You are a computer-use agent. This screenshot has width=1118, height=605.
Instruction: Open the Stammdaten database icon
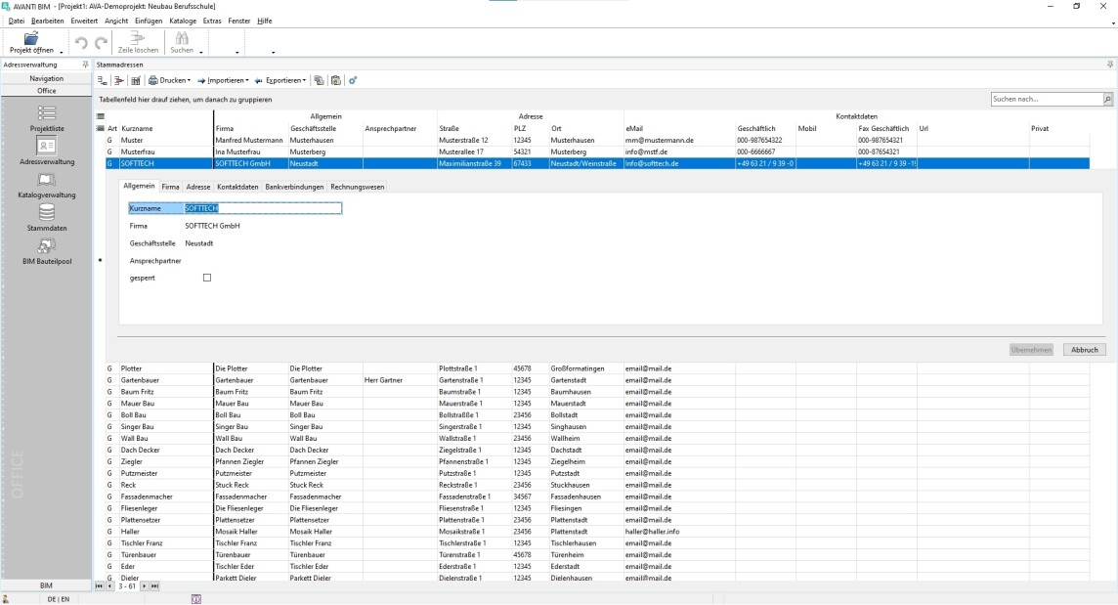pyautogui.click(x=46, y=212)
